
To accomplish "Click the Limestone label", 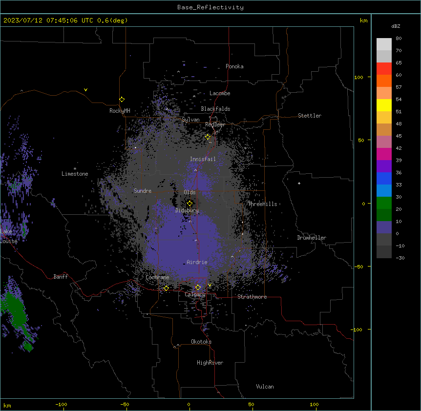I will coord(75,174).
